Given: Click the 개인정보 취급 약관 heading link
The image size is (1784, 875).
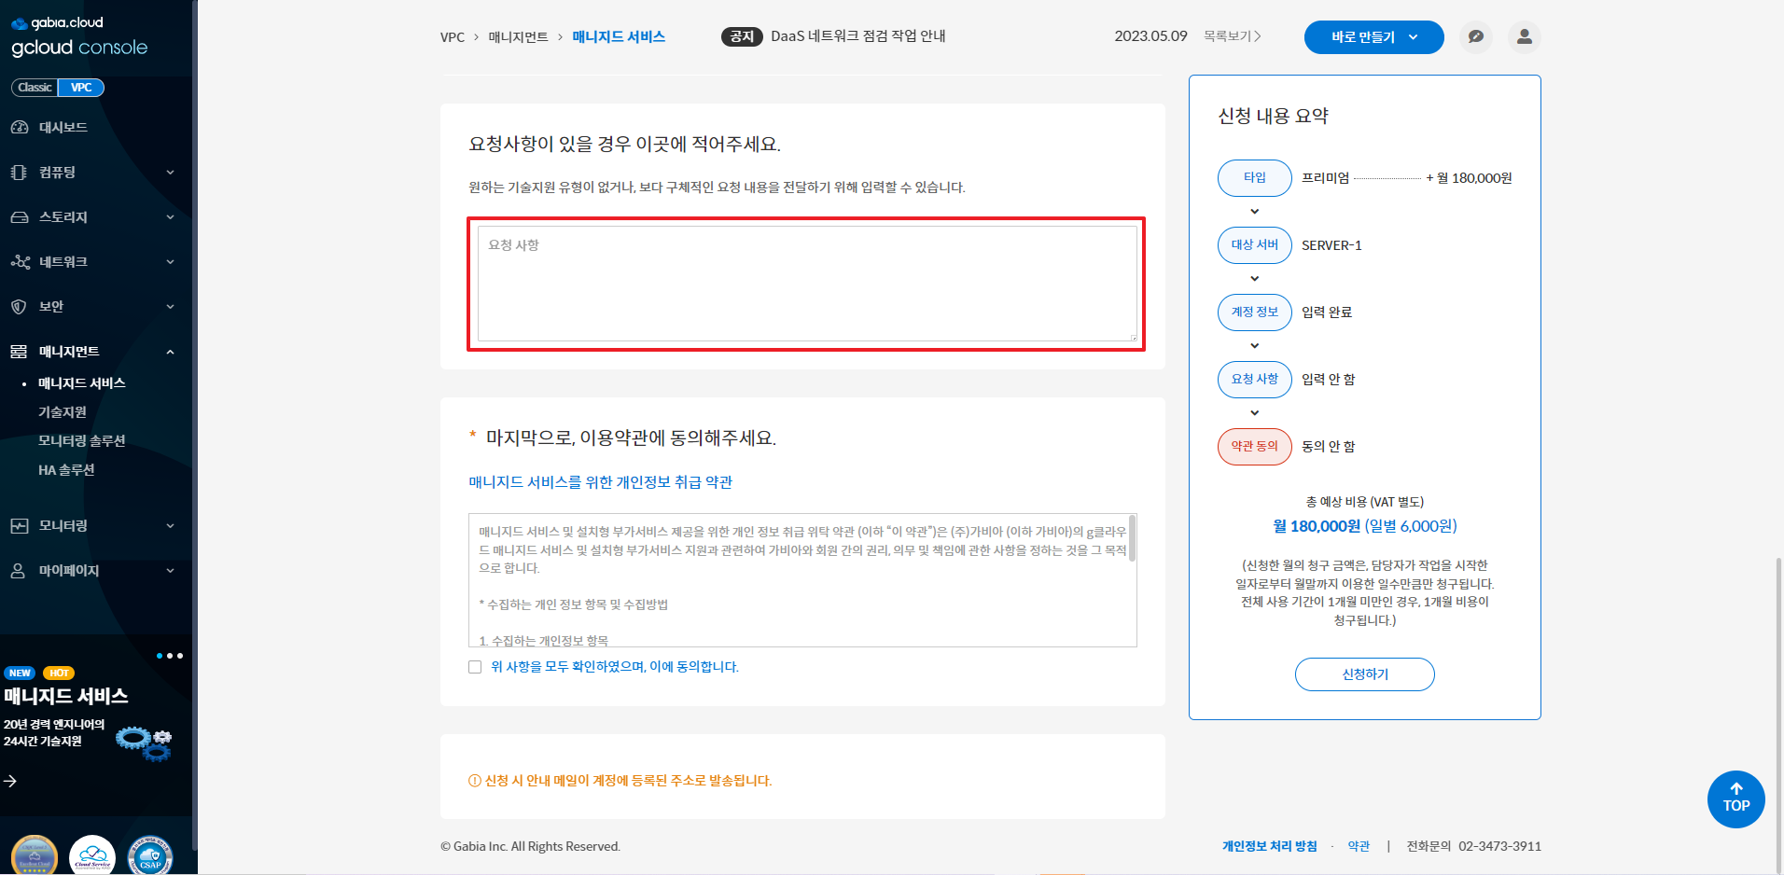Looking at the screenshot, I should tap(600, 482).
